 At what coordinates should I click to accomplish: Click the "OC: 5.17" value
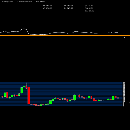pos(89,5)
